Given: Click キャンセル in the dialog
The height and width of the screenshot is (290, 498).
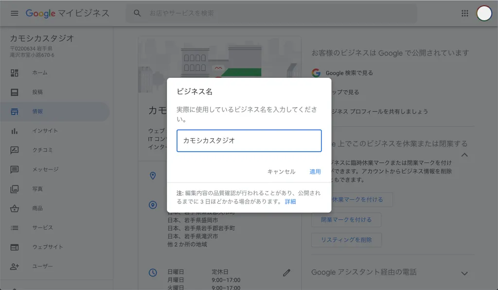Looking at the screenshot, I should click(x=281, y=172).
